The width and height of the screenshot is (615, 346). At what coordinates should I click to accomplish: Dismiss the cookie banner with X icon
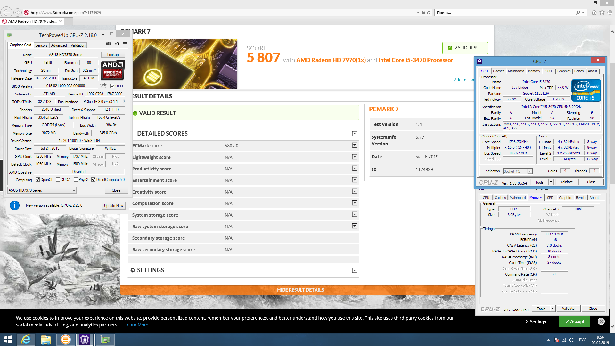point(601,321)
